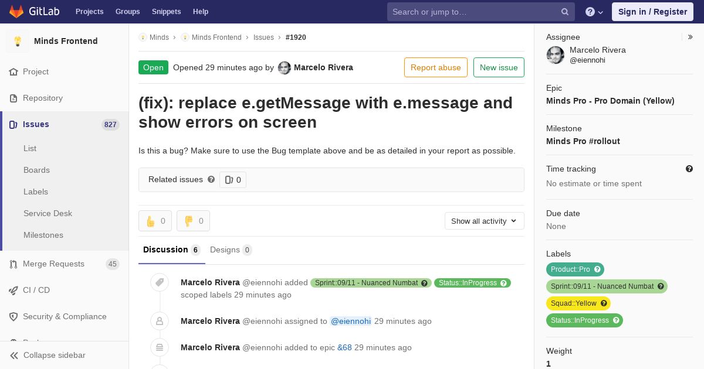Click the Related issues help icon
Image resolution: width=704 pixels, height=369 pixels.
point(211,179)
